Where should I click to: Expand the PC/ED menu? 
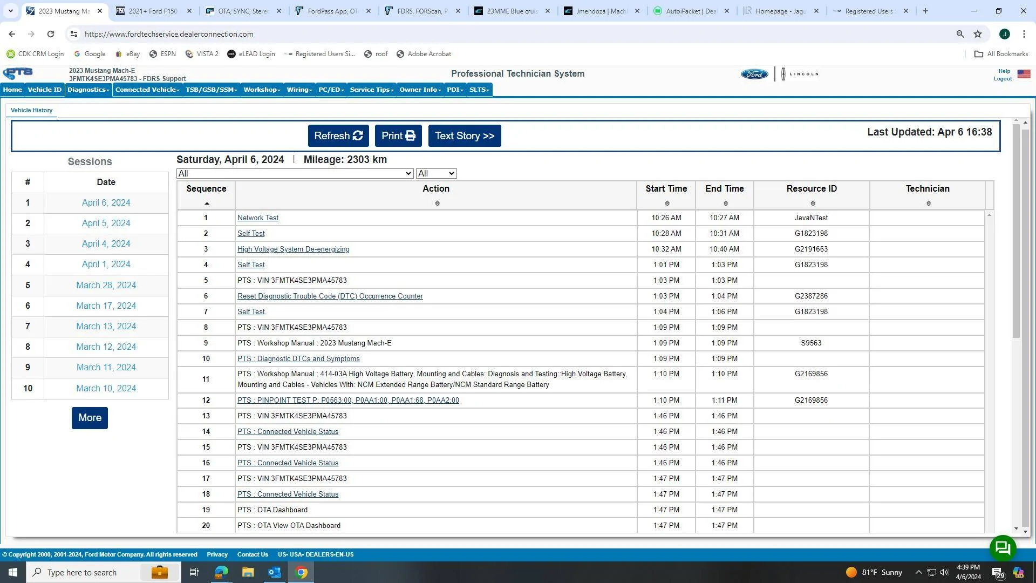click(331, 90)
